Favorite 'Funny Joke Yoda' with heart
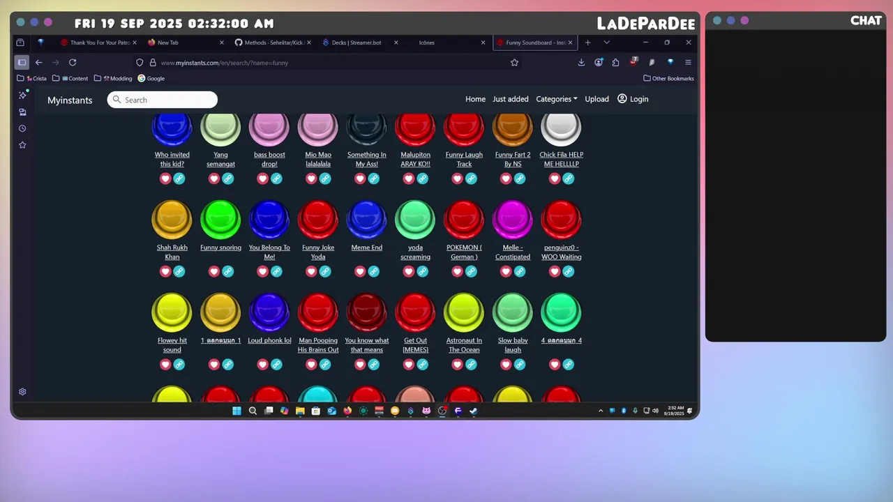Screen dimensions: 893x502 pos(311,271)
